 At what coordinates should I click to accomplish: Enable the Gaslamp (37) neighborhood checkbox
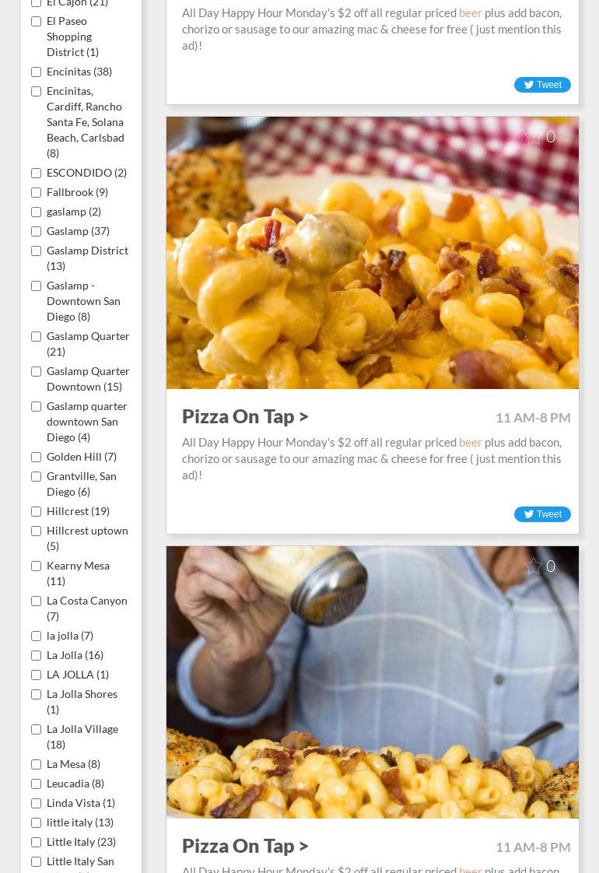37,232
